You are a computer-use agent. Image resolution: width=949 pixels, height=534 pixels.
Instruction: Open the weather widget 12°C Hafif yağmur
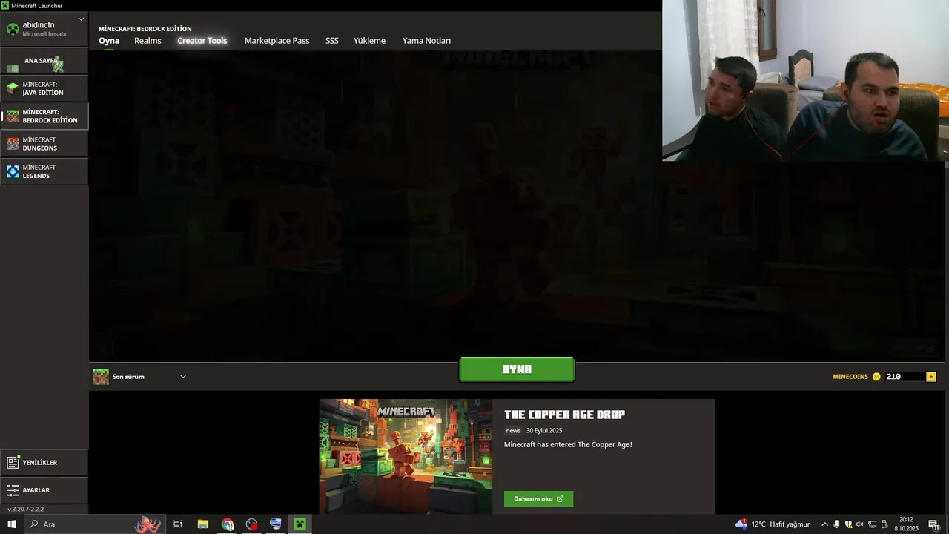(x=773, y=524)
